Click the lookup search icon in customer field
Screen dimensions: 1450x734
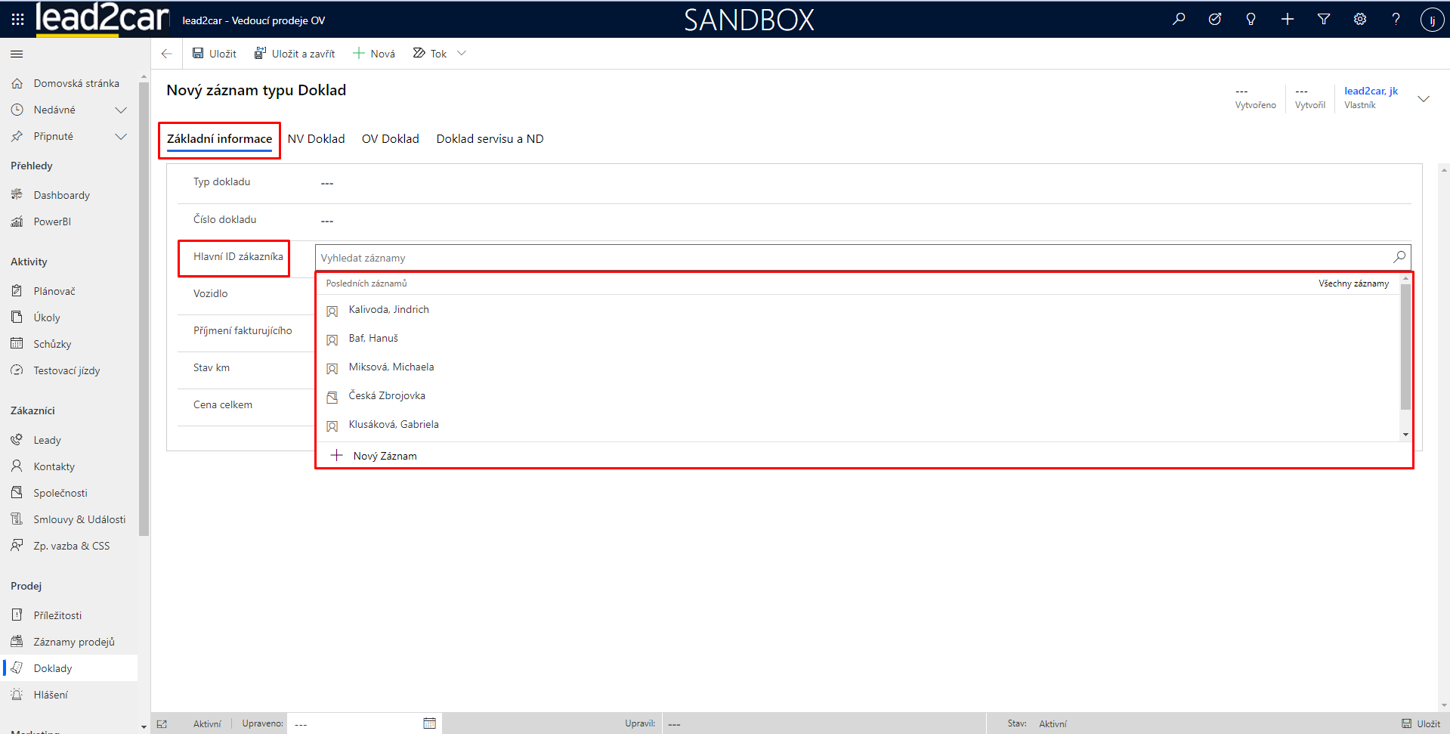[x=1399, y=257]
